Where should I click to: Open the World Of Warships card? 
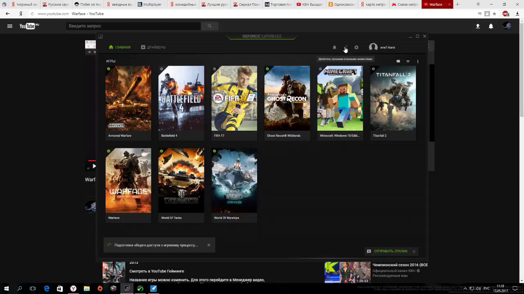pos(234,185)
